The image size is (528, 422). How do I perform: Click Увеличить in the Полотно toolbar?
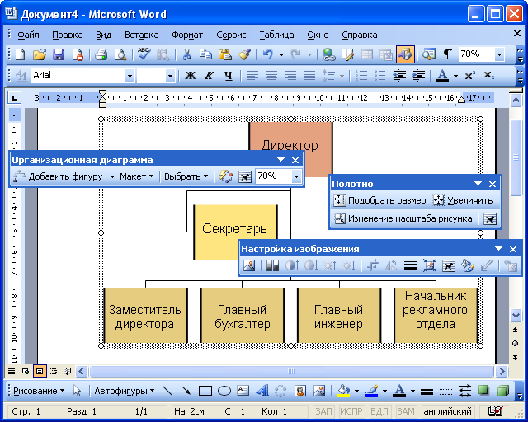[x=463, y=200]
